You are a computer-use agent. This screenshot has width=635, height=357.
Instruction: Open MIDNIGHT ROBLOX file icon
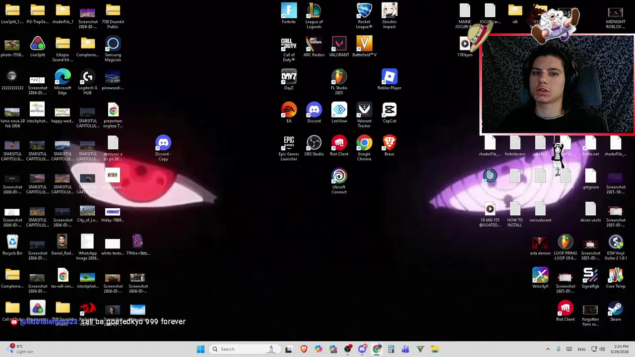click(x=616, y=16)
